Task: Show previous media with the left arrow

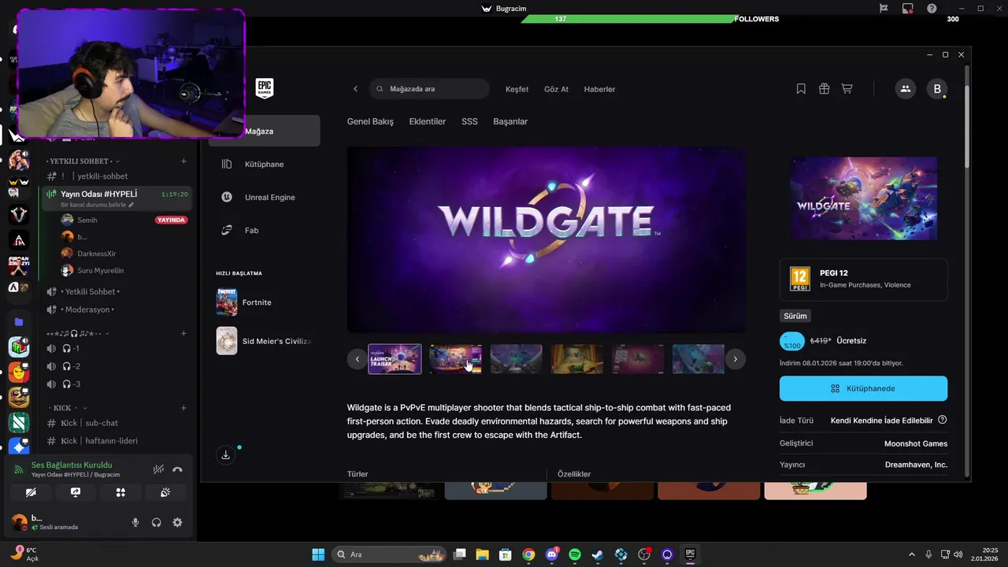Action: click(357, 359)
